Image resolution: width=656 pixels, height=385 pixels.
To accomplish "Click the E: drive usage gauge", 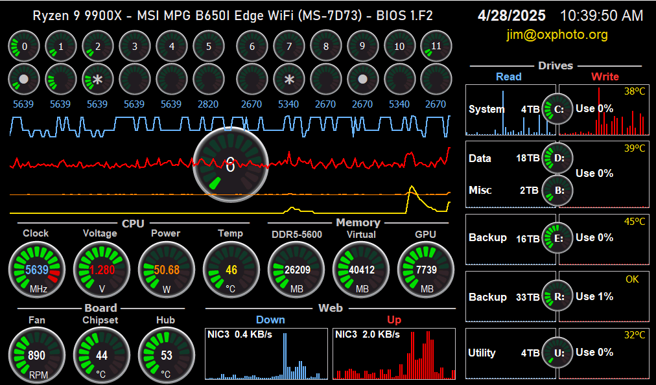I will pyautogui.click(x=557, y=238).
